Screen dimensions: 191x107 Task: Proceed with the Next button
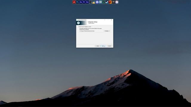[103, 46]
